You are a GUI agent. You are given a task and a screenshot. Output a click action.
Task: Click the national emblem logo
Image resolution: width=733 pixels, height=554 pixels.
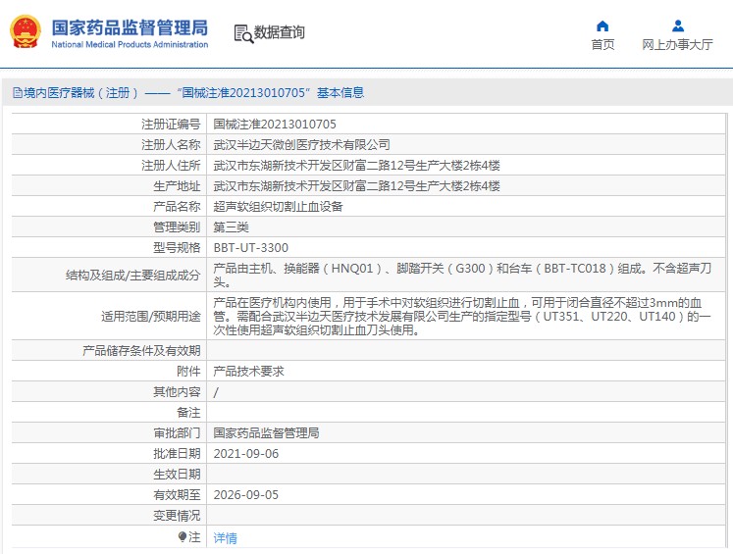tap(26, 31)
